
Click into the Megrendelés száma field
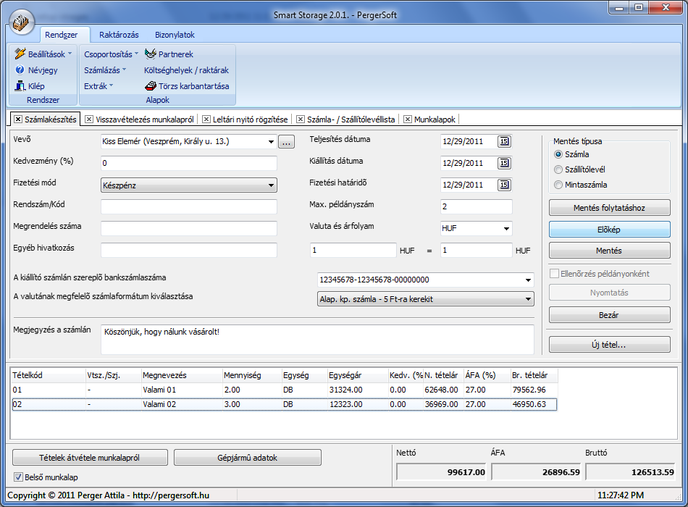coord(189,229)
